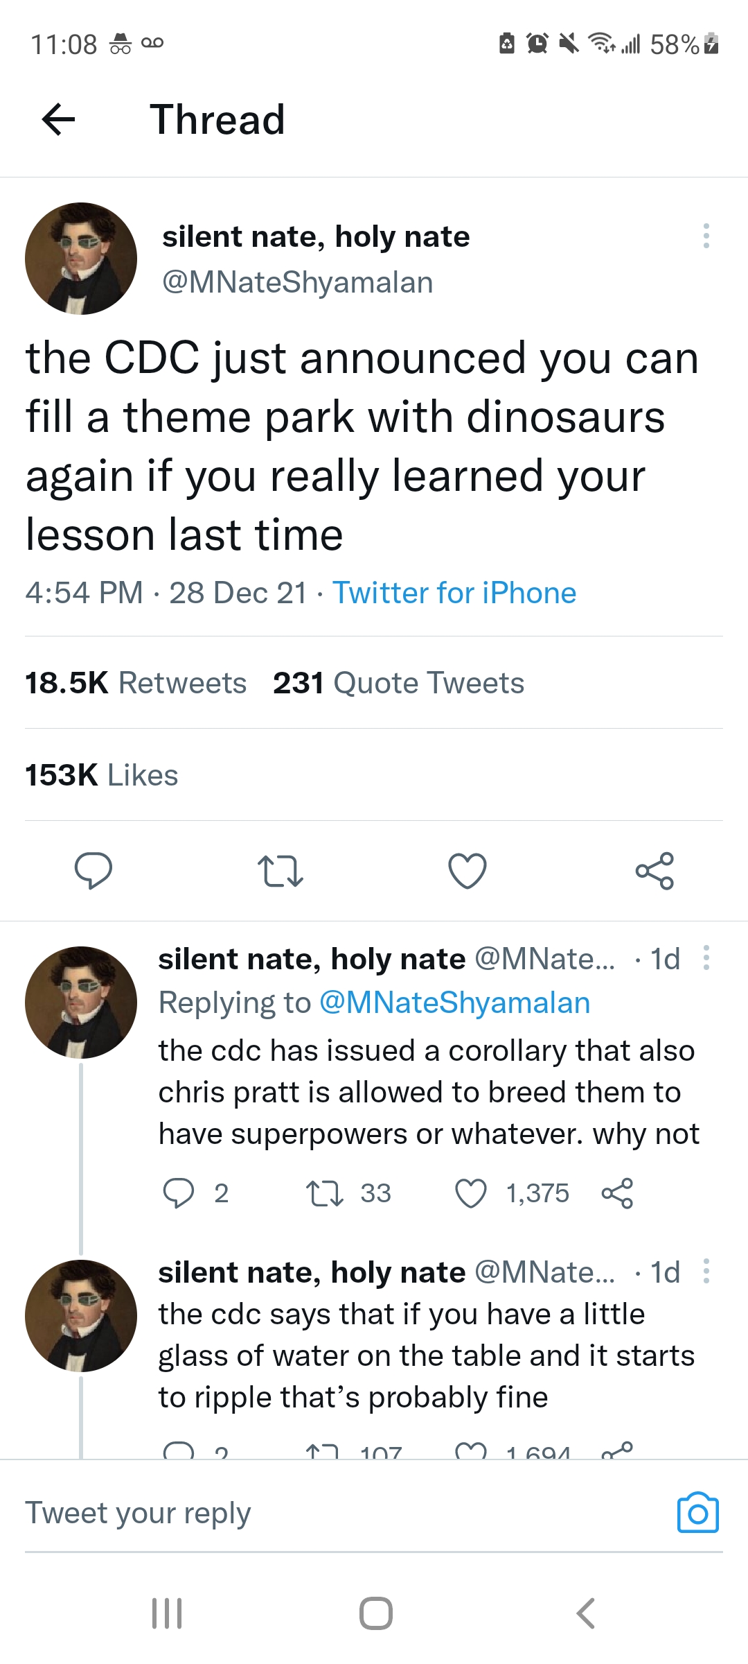Open @MNateShyamalan mention link in reply
Image resolution: width=748 pixels, height=1664 pixels.
click(454, 1003)
